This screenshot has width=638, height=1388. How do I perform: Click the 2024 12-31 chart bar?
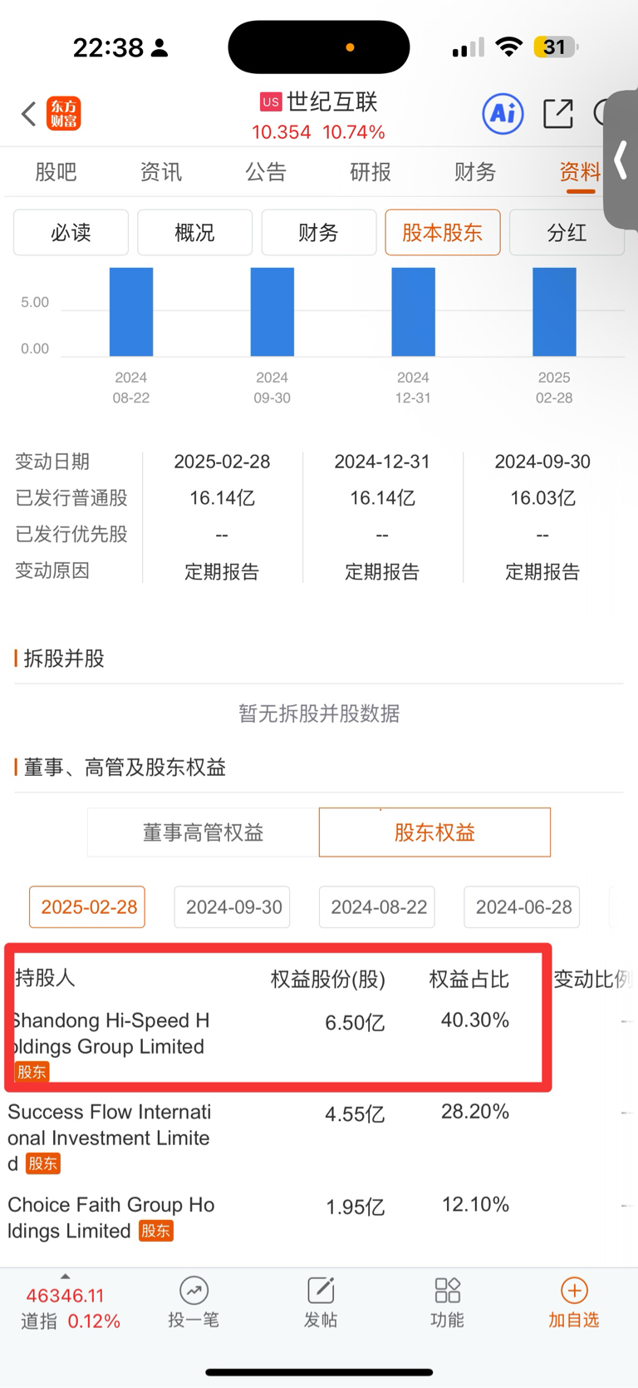(x=413, y=312)
